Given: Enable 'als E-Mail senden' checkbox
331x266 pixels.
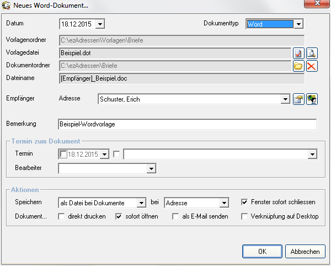Looking at the screenshot, I should pyautogui.click(x=176, y=216).
